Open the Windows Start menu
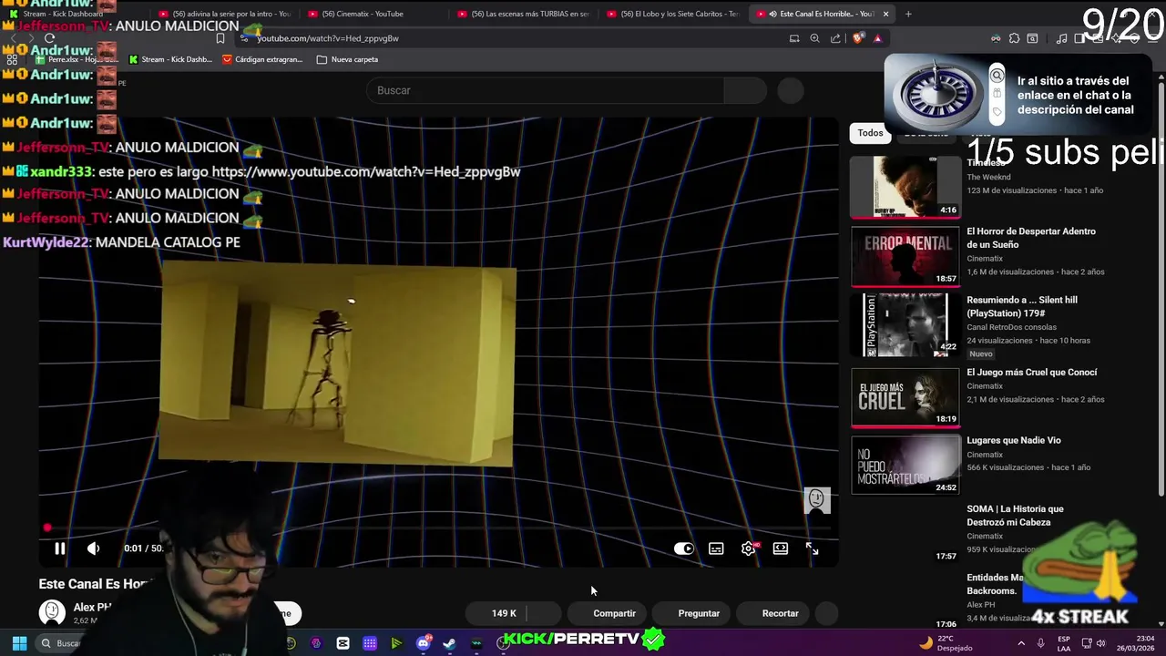The width and height of the screenshot is (1166, 656). pos(19,643)
